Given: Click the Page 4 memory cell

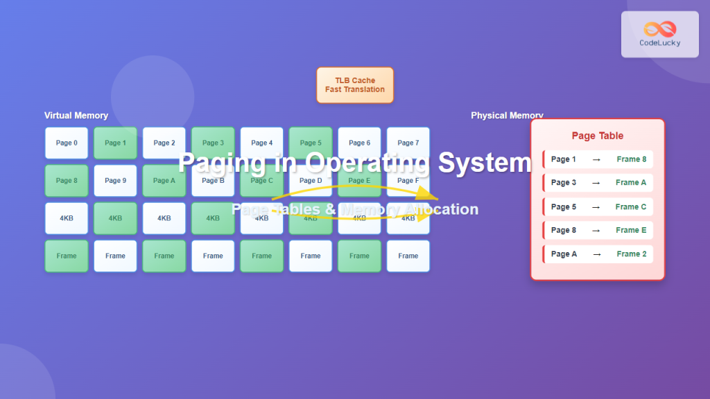Looking at the screenshot, I should pos(261,143).
